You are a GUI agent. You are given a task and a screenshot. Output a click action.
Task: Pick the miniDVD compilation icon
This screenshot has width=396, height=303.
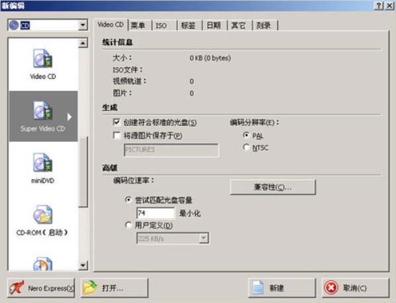pos(42,162)
